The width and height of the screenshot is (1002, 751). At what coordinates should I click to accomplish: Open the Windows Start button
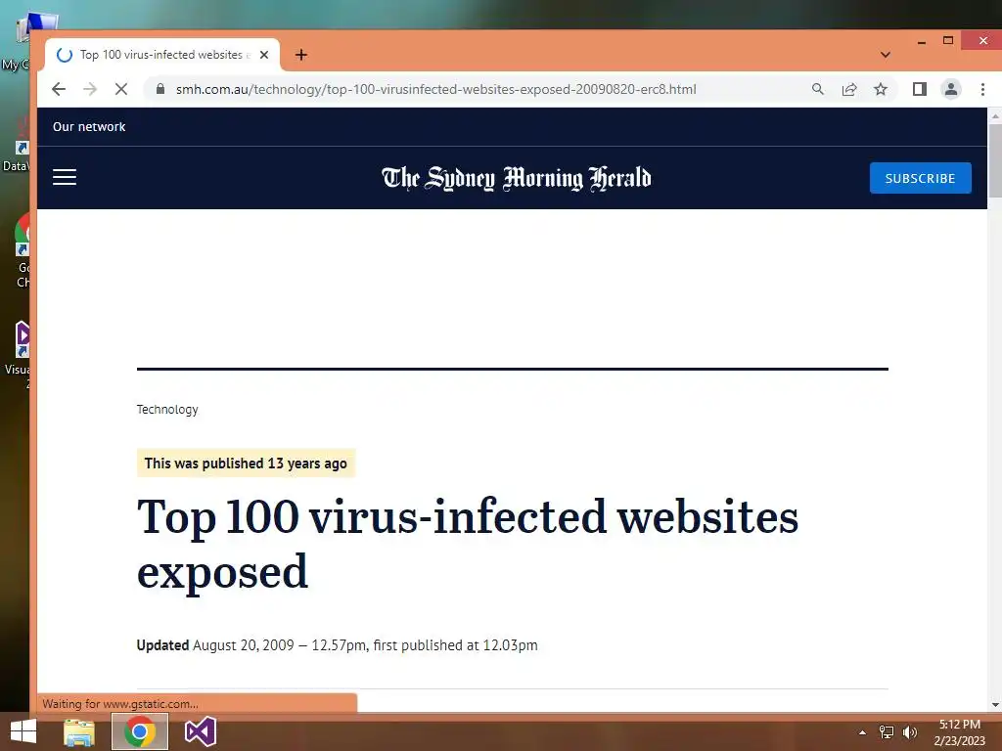(23, 731)
